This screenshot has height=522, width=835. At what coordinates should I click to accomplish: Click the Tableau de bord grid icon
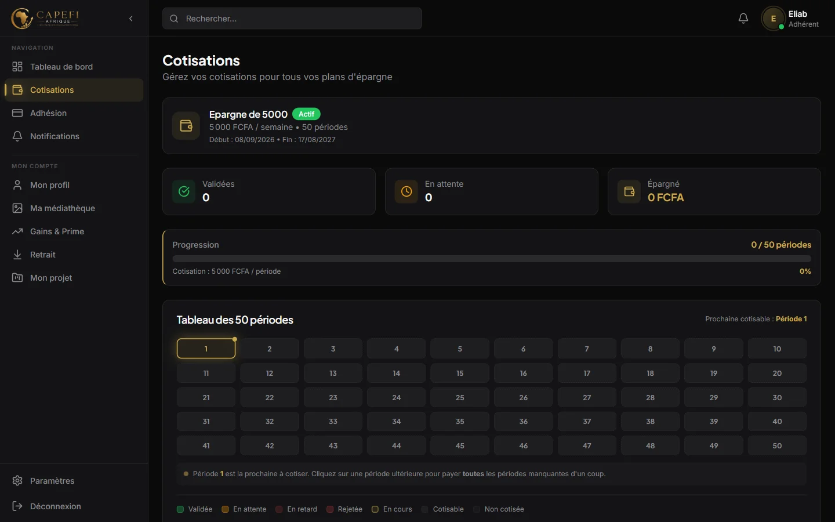tap(17, 67)
